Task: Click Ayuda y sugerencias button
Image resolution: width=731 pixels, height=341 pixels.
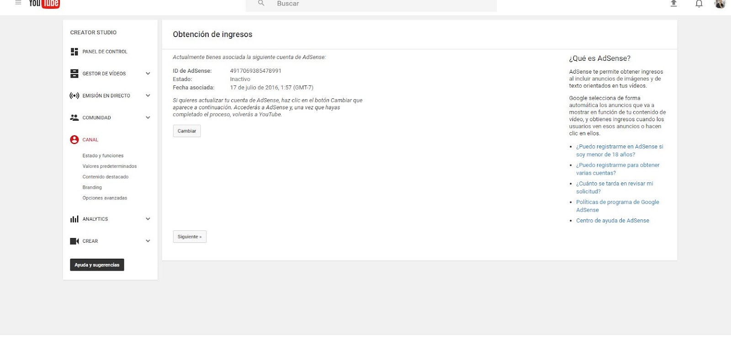Action: (97, 265)
